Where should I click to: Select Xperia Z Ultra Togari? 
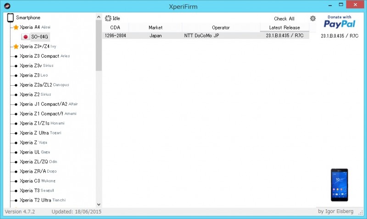pos(40,133)
